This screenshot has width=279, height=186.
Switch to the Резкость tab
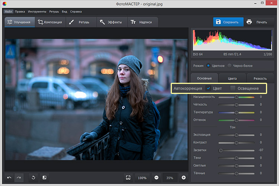(x=260, y=78)
